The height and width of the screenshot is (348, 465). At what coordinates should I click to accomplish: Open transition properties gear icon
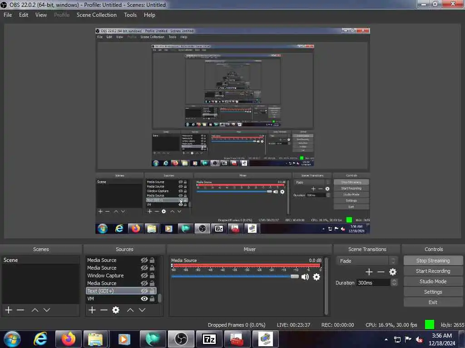[x=393, y=272]
